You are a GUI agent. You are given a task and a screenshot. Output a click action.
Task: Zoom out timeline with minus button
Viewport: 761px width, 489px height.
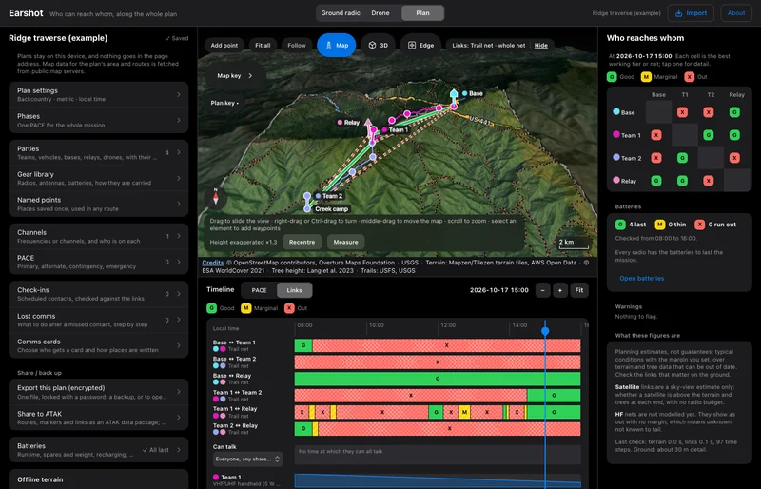[x=542, y=290]
